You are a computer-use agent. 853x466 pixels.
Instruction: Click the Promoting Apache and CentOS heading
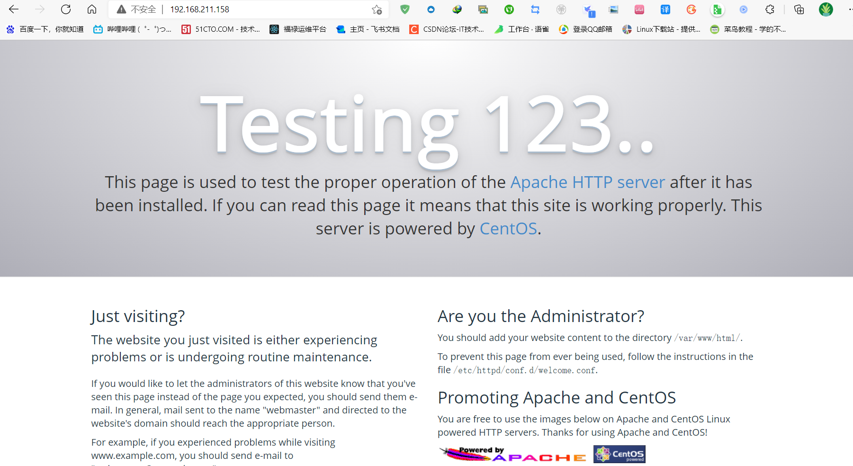(557, 397)
